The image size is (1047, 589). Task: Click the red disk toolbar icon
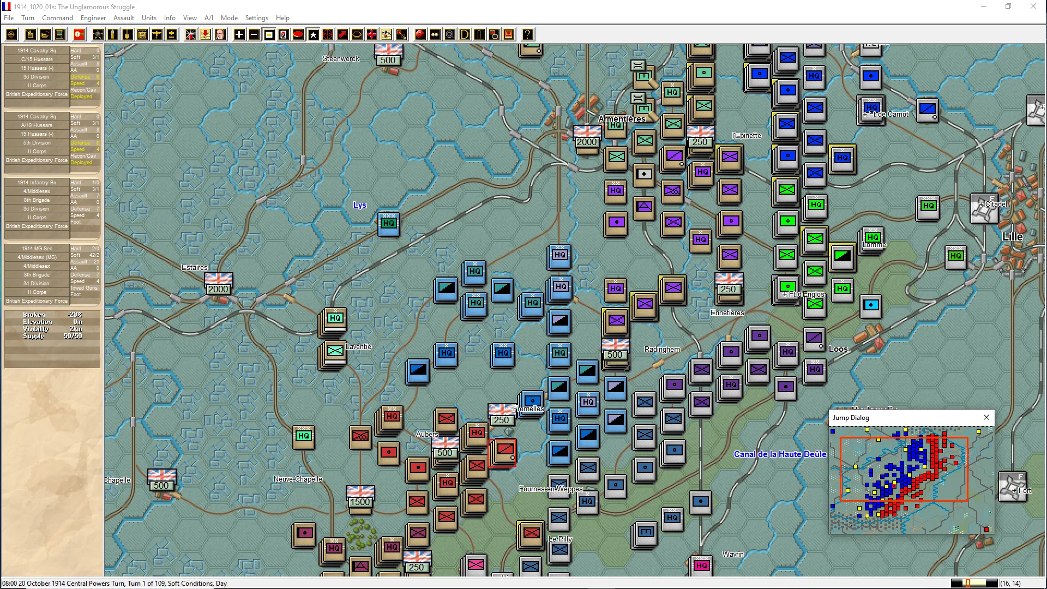click(298, 35)
